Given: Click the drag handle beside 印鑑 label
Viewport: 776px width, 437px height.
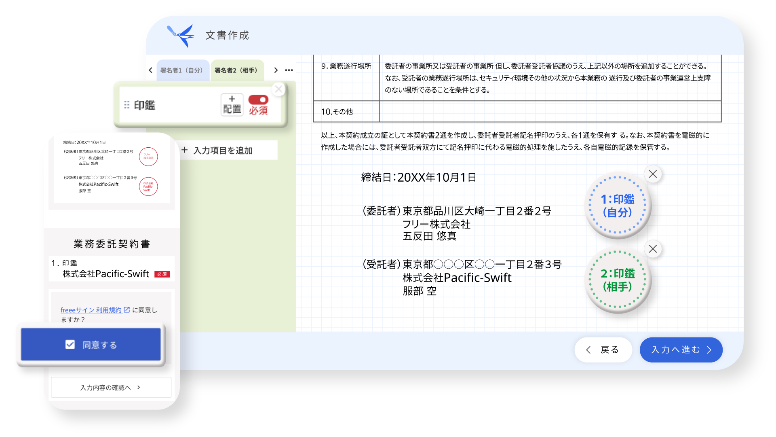Looking at the screenshot, I should pyautogui.click(x=127, y=105).
